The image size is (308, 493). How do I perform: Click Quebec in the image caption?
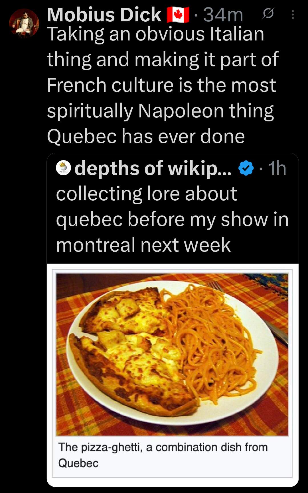(78, 463)
